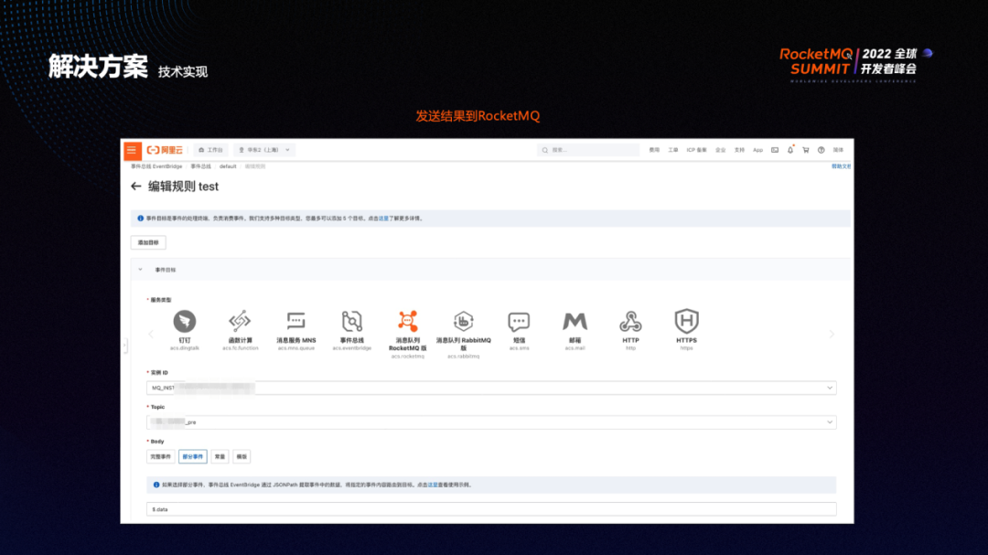This screenshot has height=555, width=988.
Task: Select the 消息队列 RabbitMQ 版 service
Action: click(463, 334)
